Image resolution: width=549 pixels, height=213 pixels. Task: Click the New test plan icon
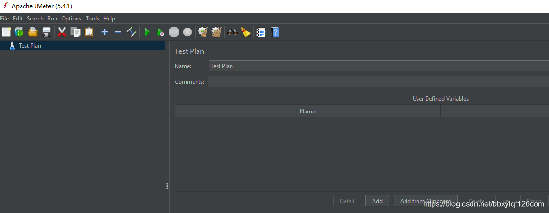[6, 32]
